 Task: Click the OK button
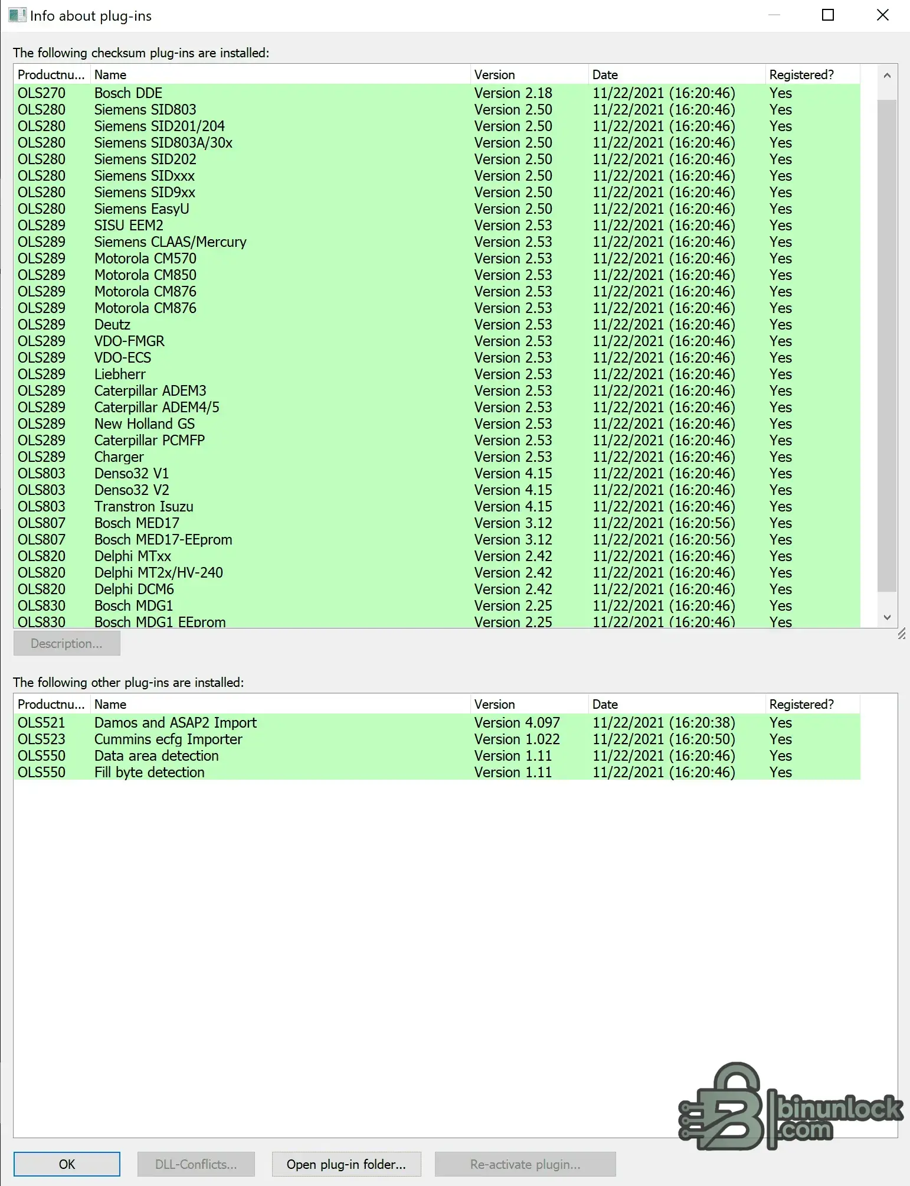67,1164
